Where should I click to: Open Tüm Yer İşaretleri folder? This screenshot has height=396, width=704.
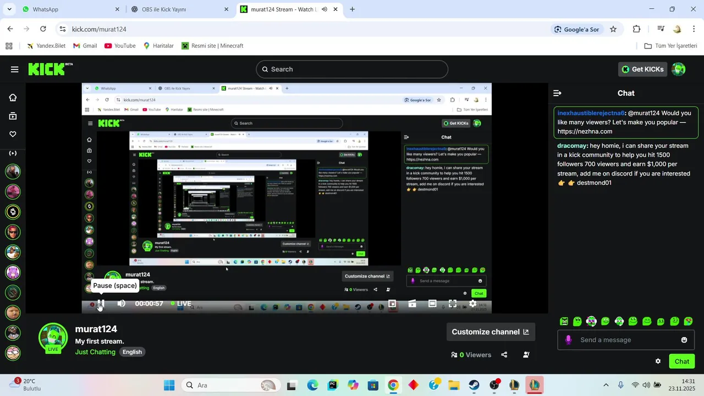[670, 46]
